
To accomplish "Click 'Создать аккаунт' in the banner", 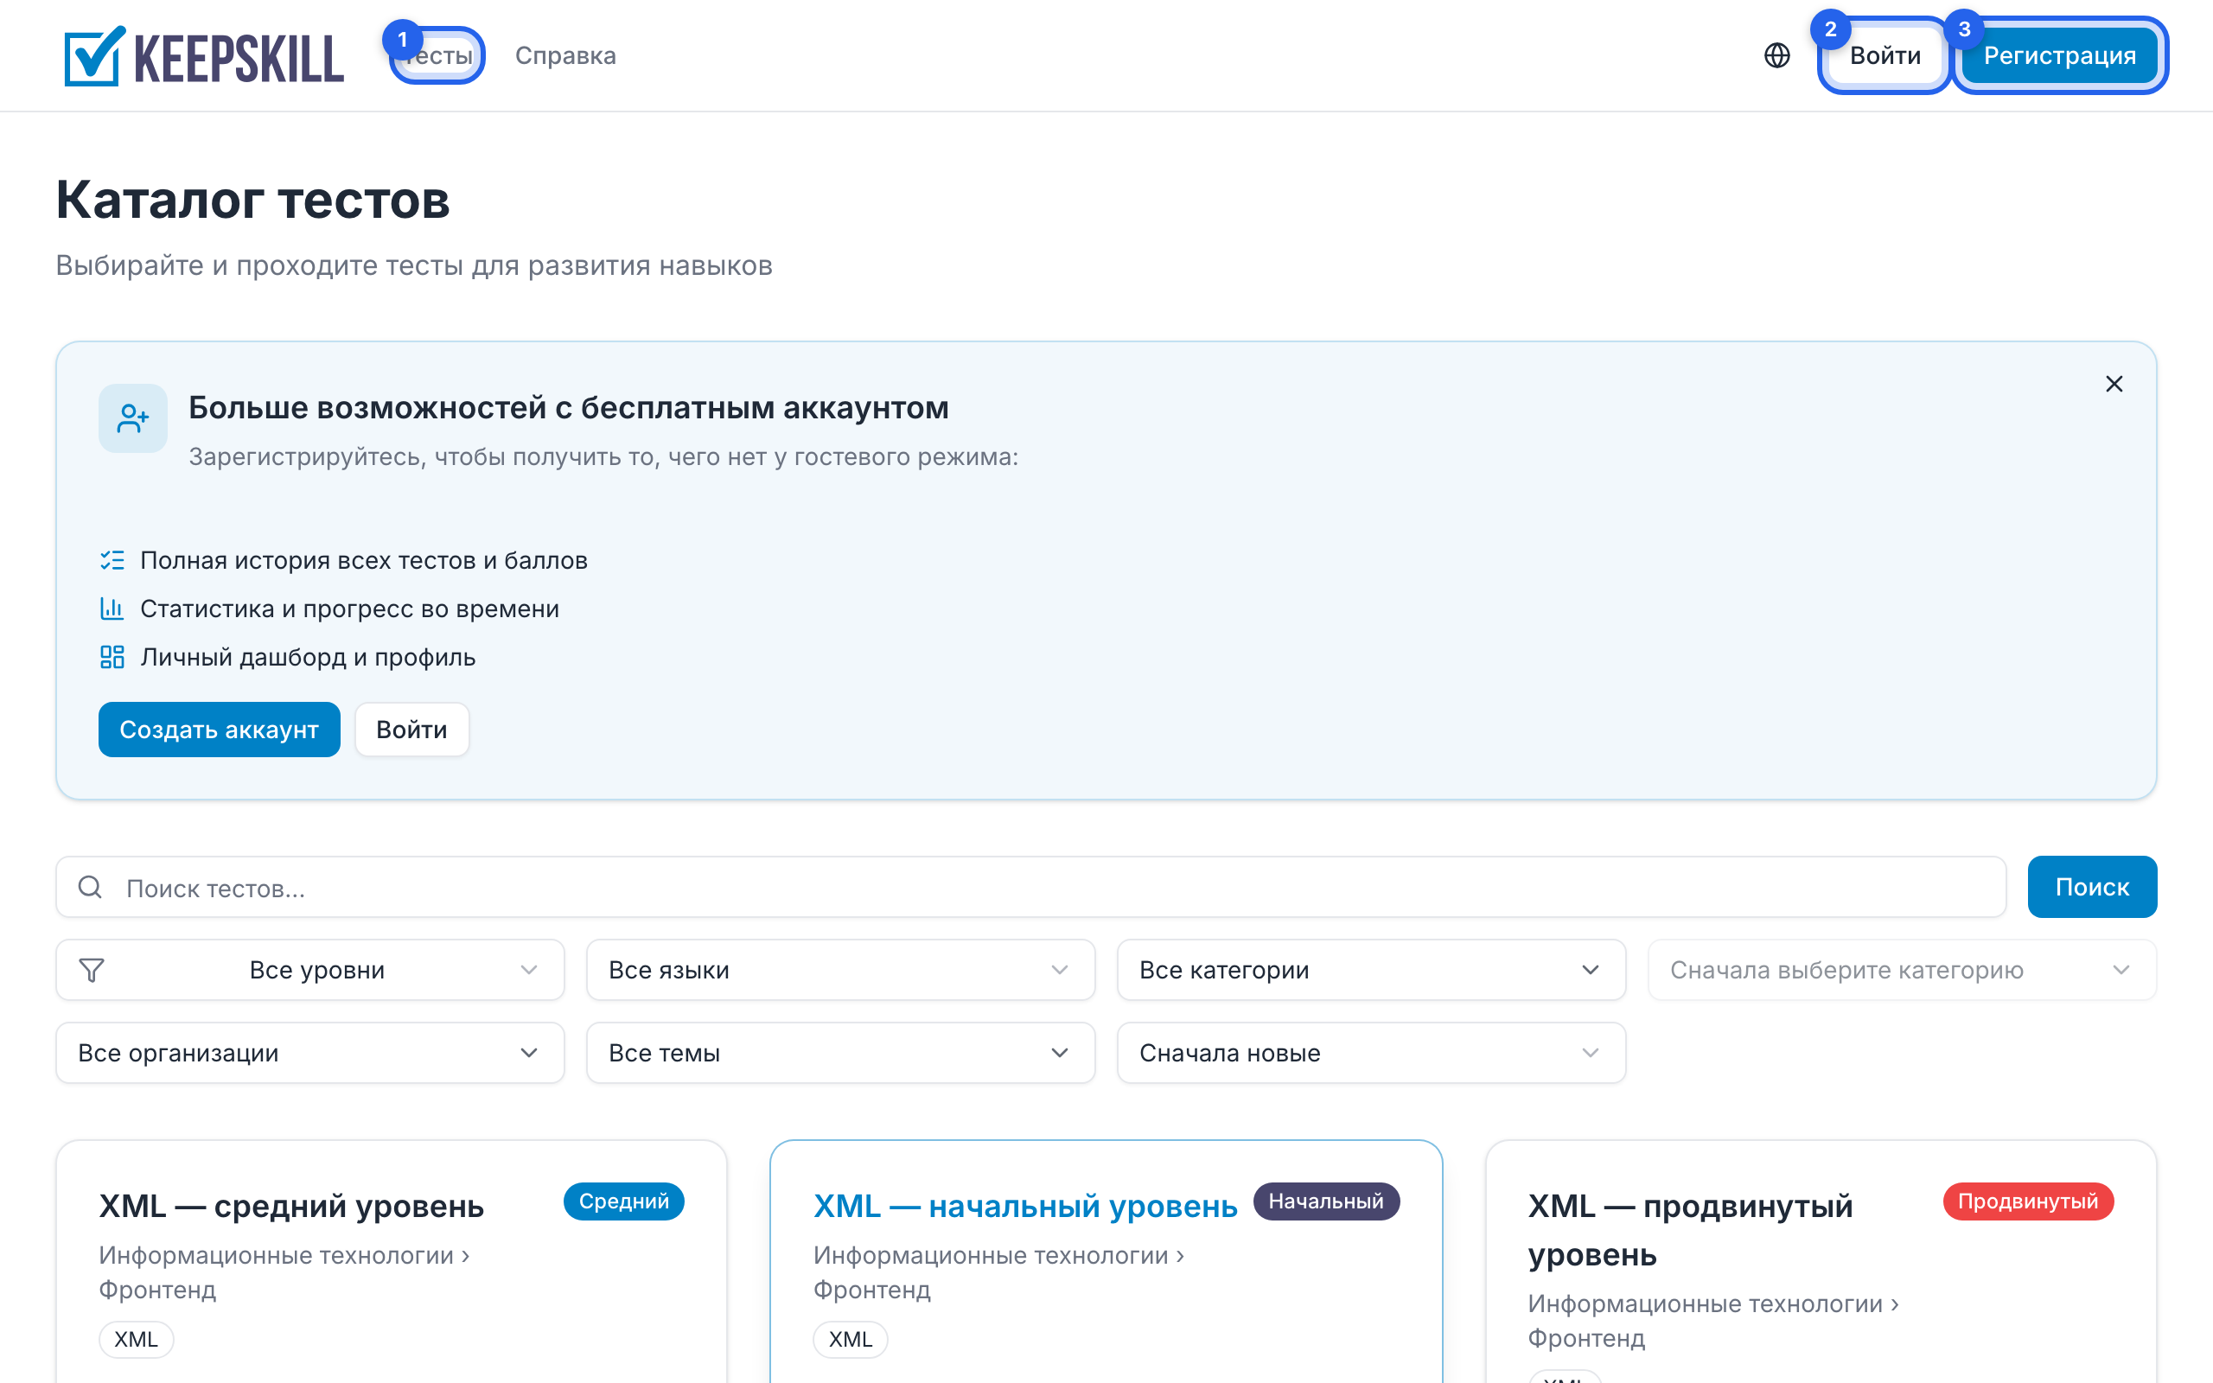I will click(x=220, y=730).
